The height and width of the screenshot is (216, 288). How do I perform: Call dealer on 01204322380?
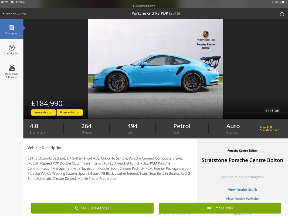tap(92, 208)
